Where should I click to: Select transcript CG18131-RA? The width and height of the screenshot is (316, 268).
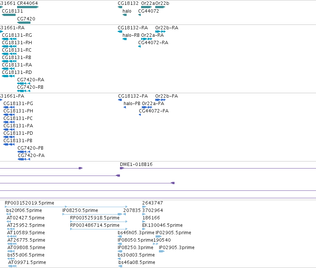point(17,65)
